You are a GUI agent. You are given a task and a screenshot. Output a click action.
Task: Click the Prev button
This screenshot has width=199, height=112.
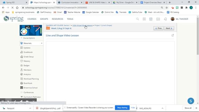158,28
